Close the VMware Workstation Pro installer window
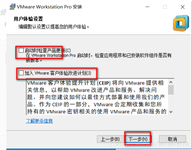 (183, 7)
